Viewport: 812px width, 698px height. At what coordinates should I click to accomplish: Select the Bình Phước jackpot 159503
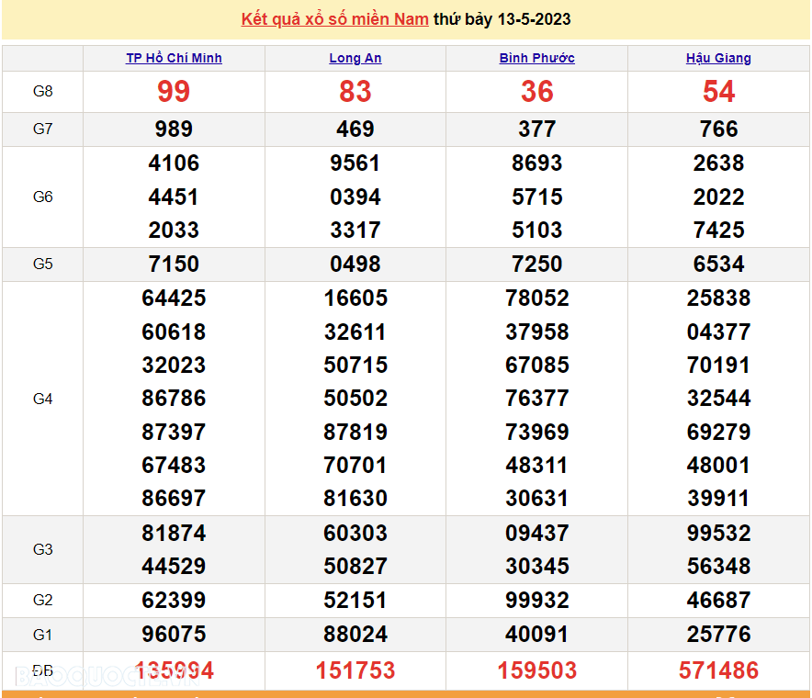point(537,671)
